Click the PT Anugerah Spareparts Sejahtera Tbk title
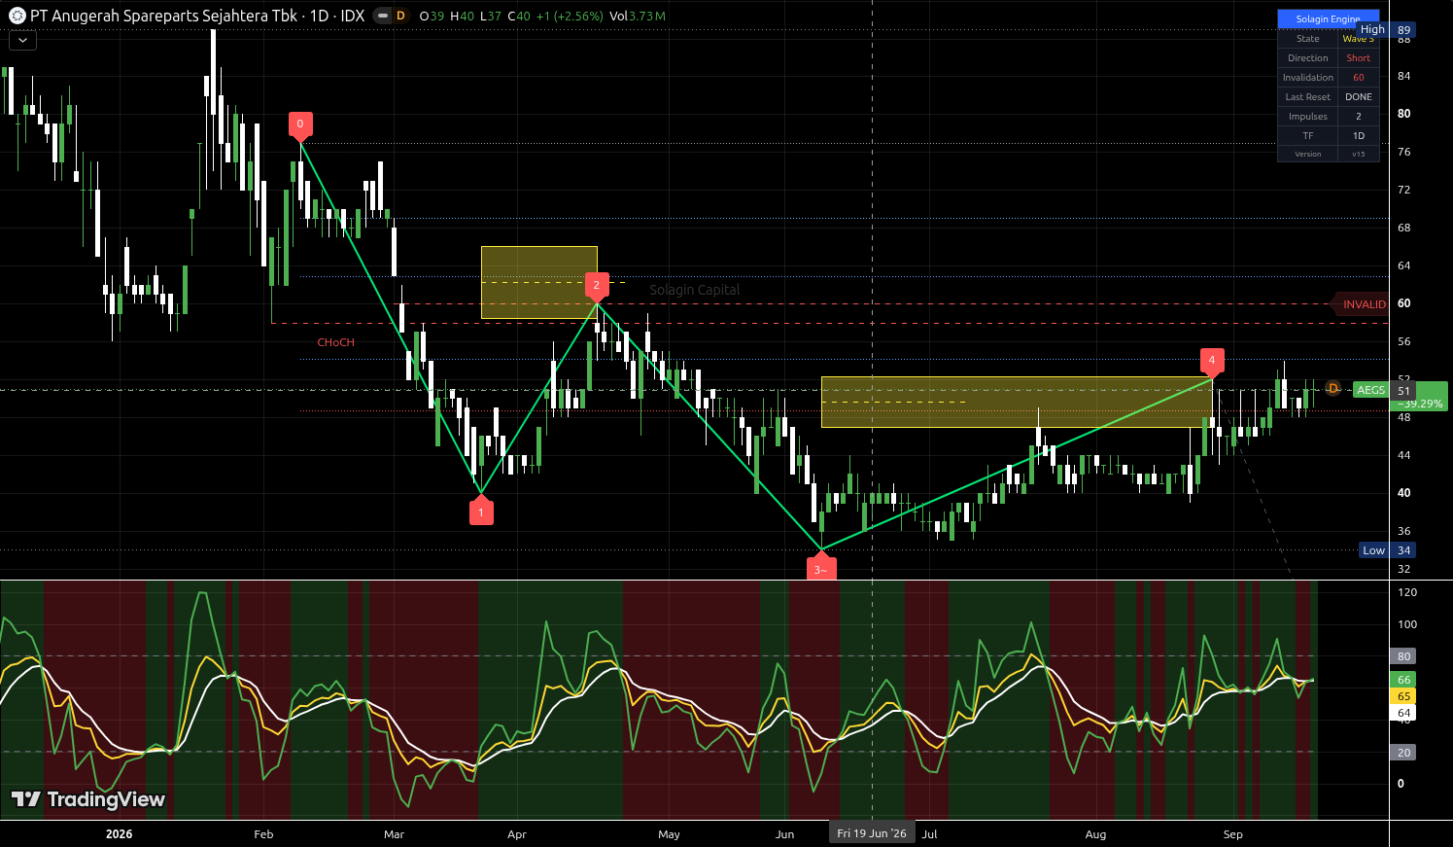1453x847 pixels. 164,16
